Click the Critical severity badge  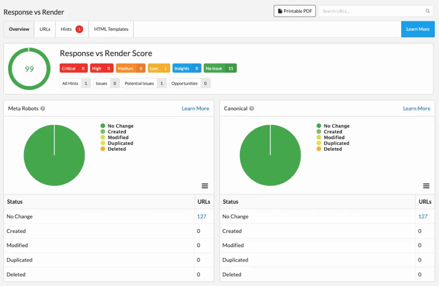pos(73,68)
